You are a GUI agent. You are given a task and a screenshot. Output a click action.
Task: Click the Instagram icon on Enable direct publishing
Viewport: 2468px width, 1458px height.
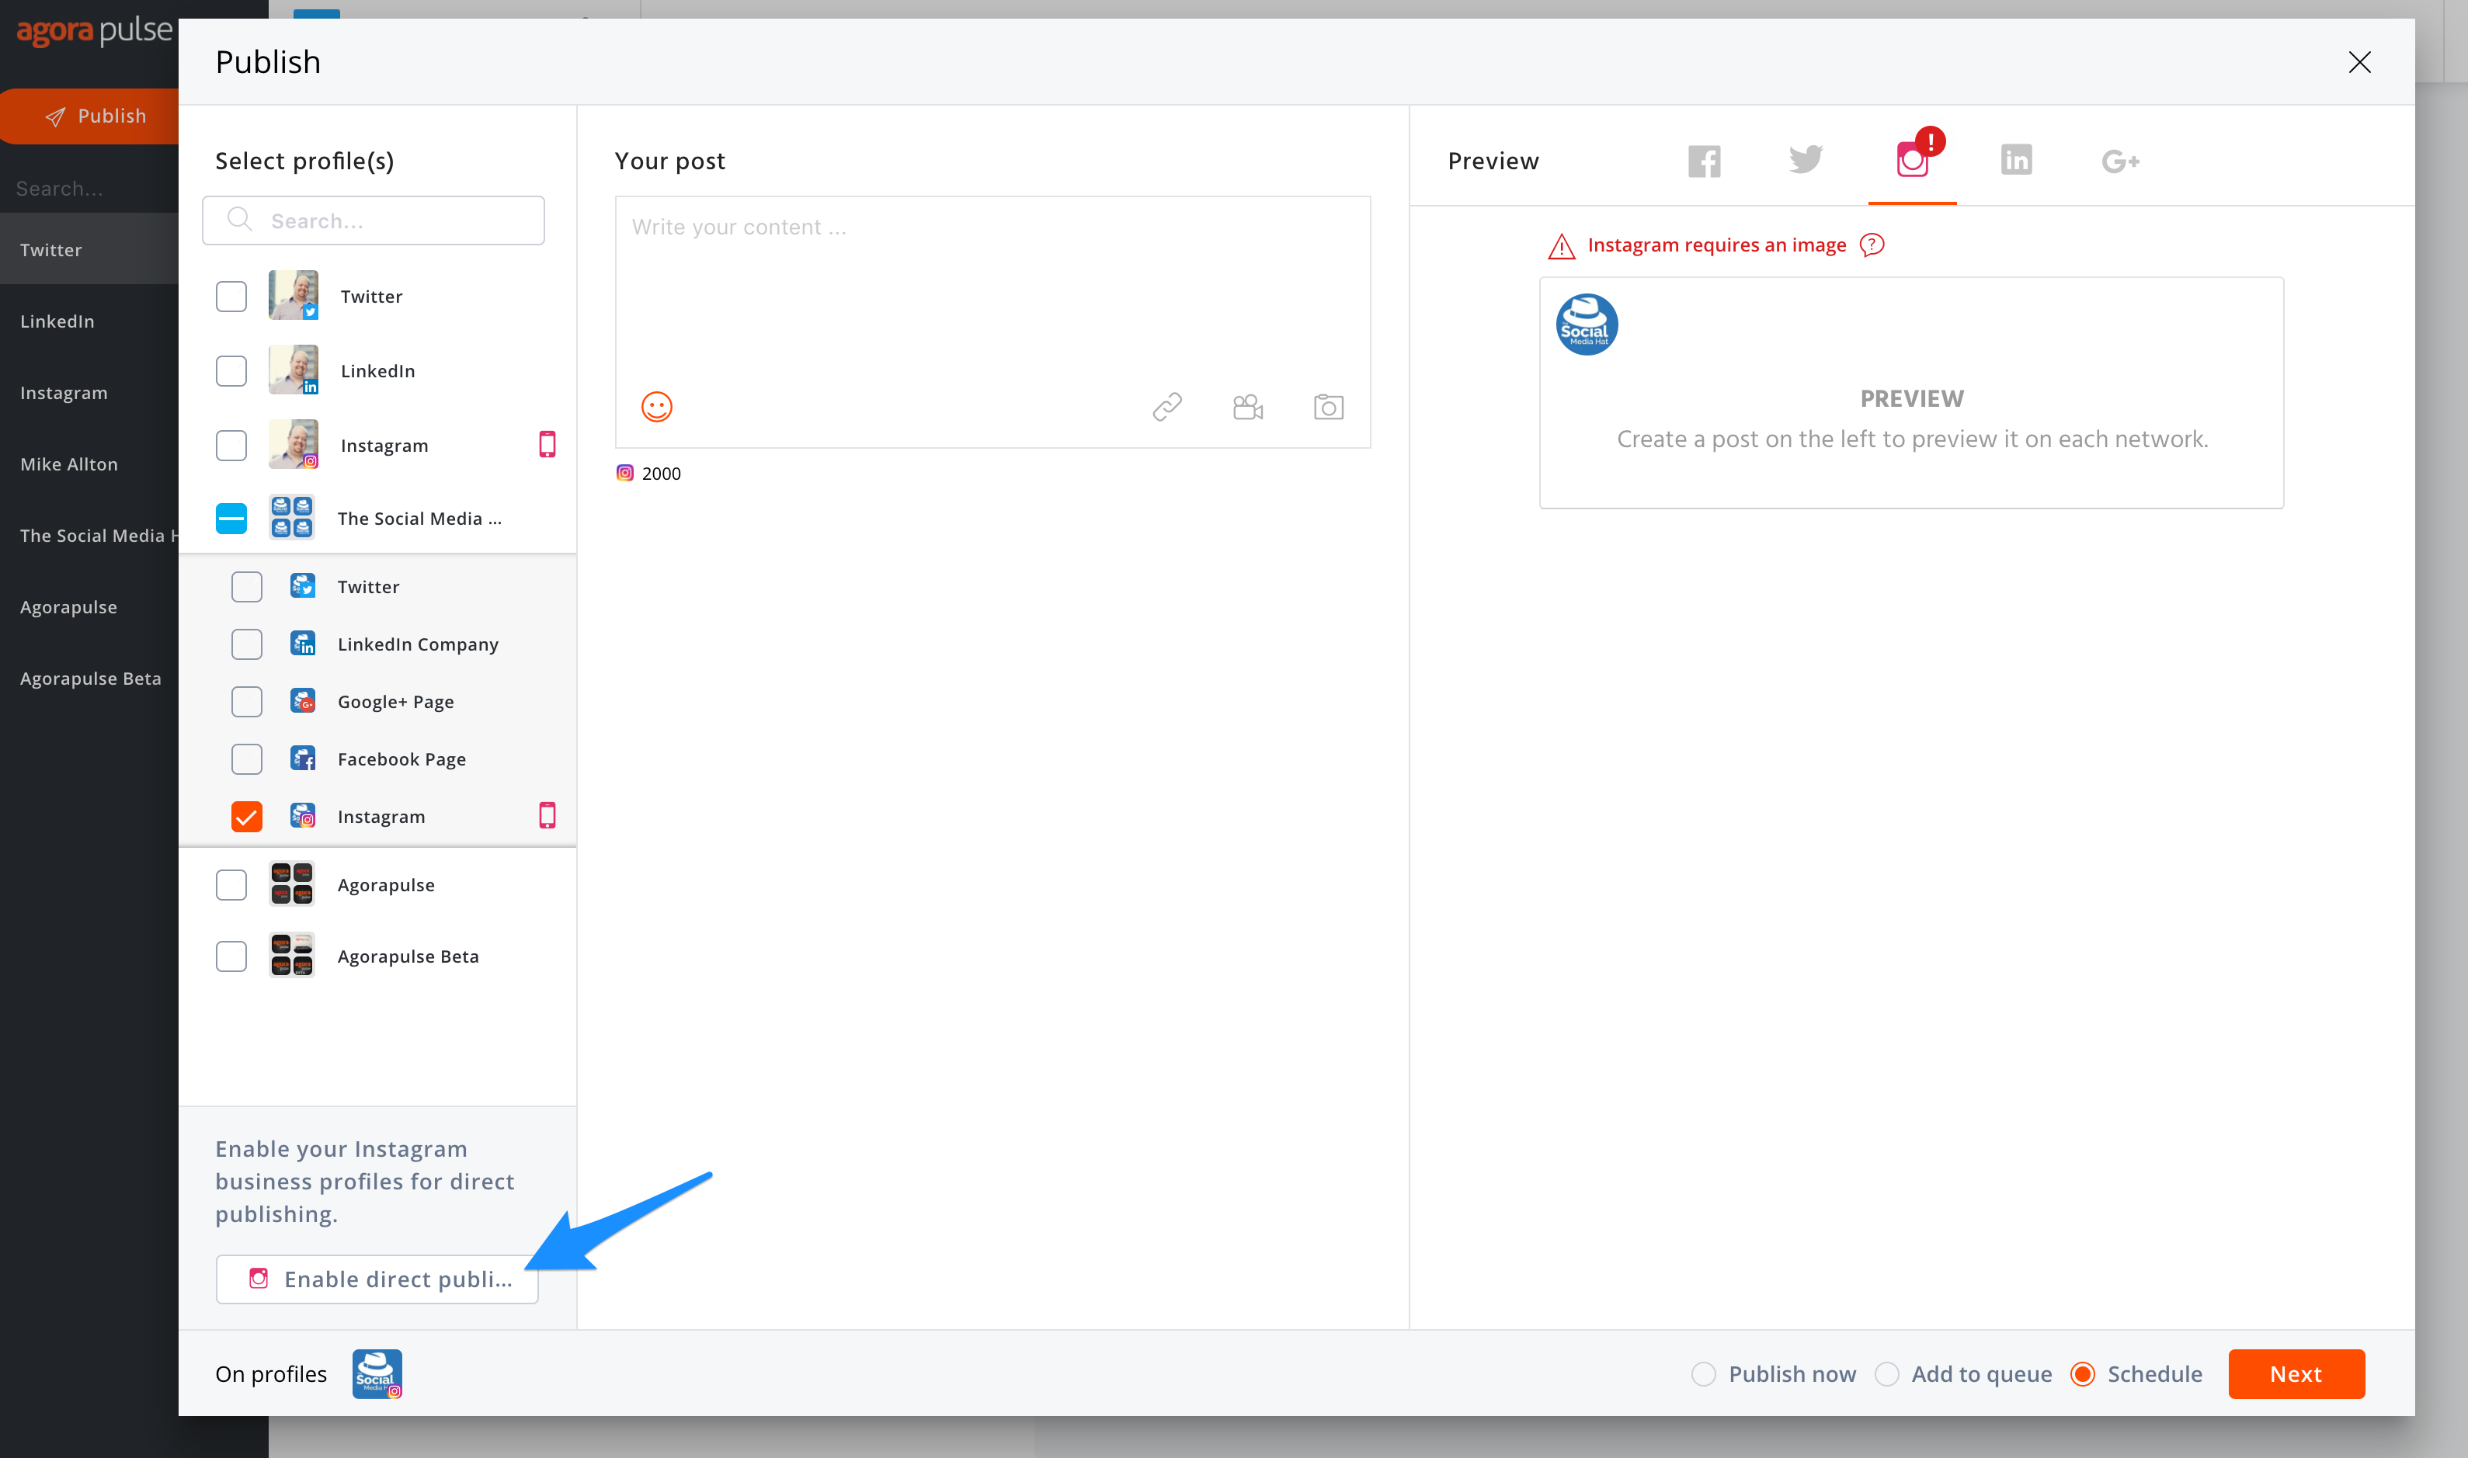coord(259,1278)
